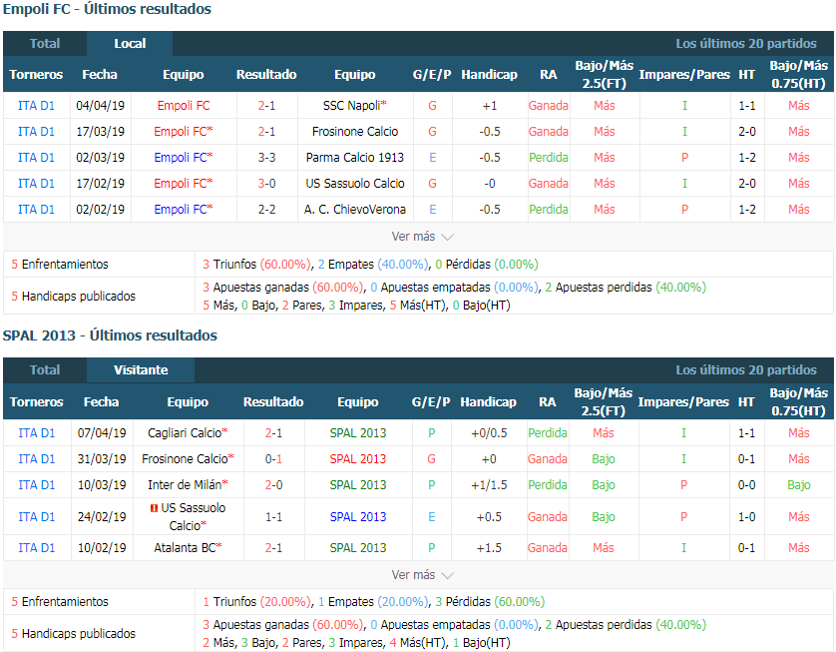Click 1-1 result of Sassuolo vs SPAL
The image size is (836, 652).
[273, 516]
